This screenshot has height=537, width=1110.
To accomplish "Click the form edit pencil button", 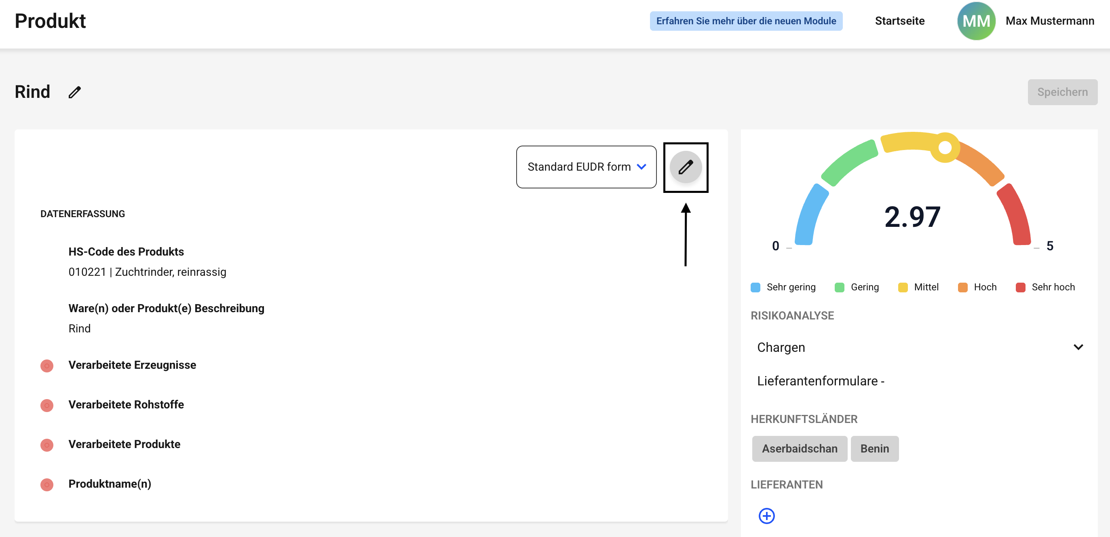I will [685, 167].
